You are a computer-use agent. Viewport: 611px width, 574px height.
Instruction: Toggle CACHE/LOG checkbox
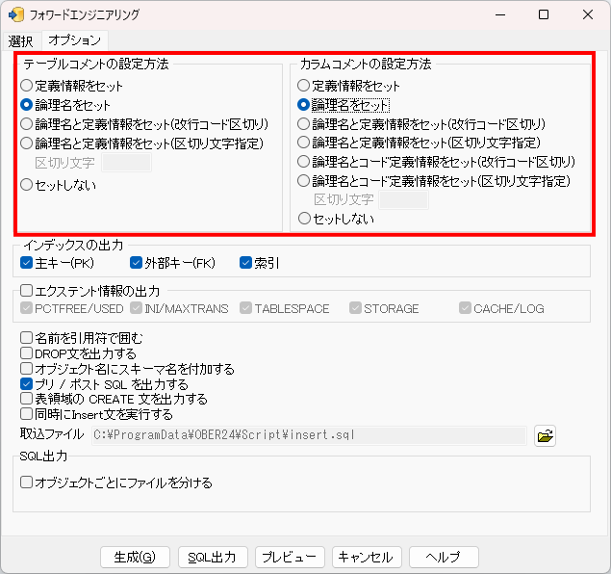(465, 308)
